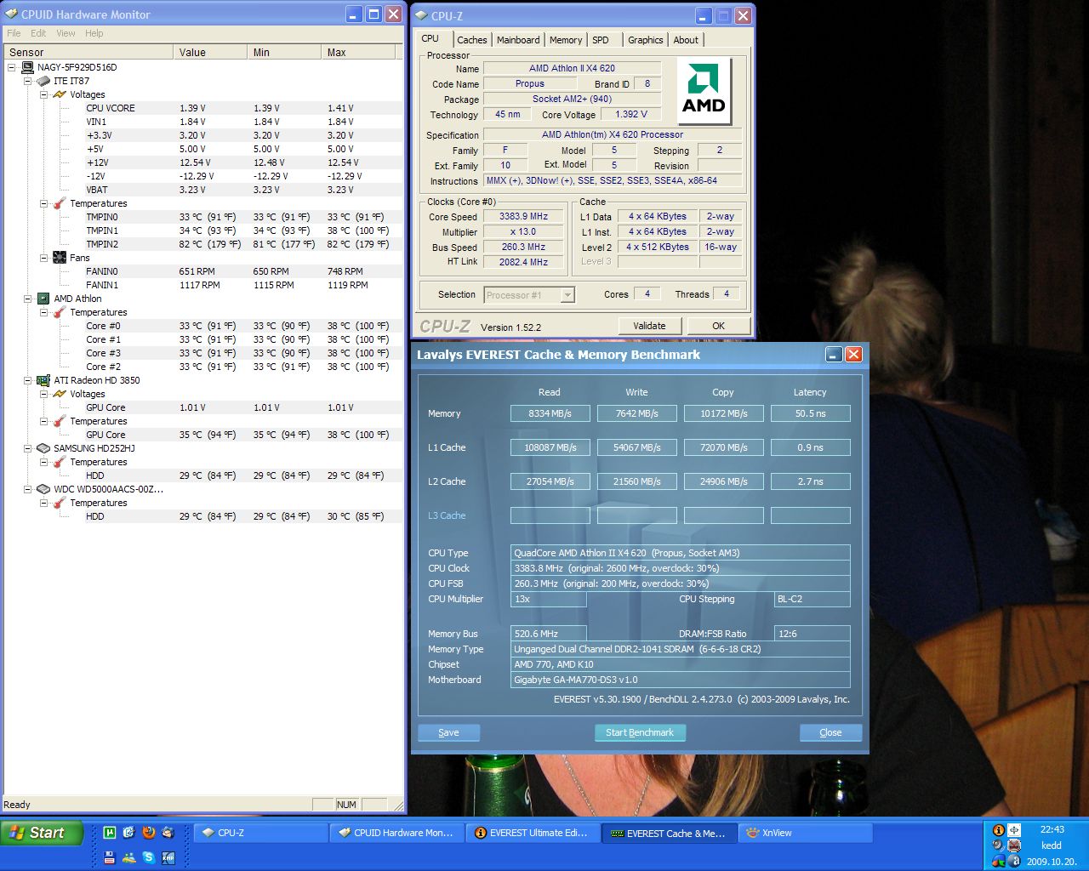Open KMPlayer from quick launch bar
This screenshot has height=871, width=1089.
[x=168, y=857]
